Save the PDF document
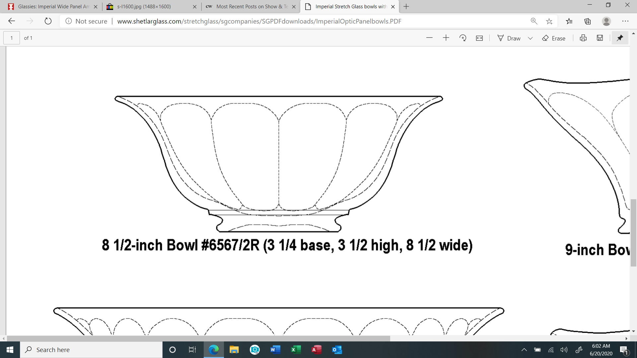 pyautogui.click(x=600, y=38)
